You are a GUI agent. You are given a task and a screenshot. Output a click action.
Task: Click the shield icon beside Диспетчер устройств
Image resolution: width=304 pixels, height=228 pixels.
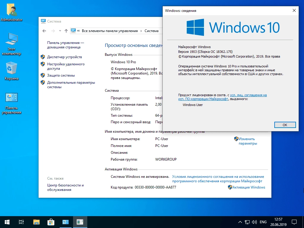(x=43, y=57)
